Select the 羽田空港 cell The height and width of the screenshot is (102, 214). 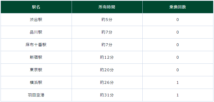click(36, 95)
